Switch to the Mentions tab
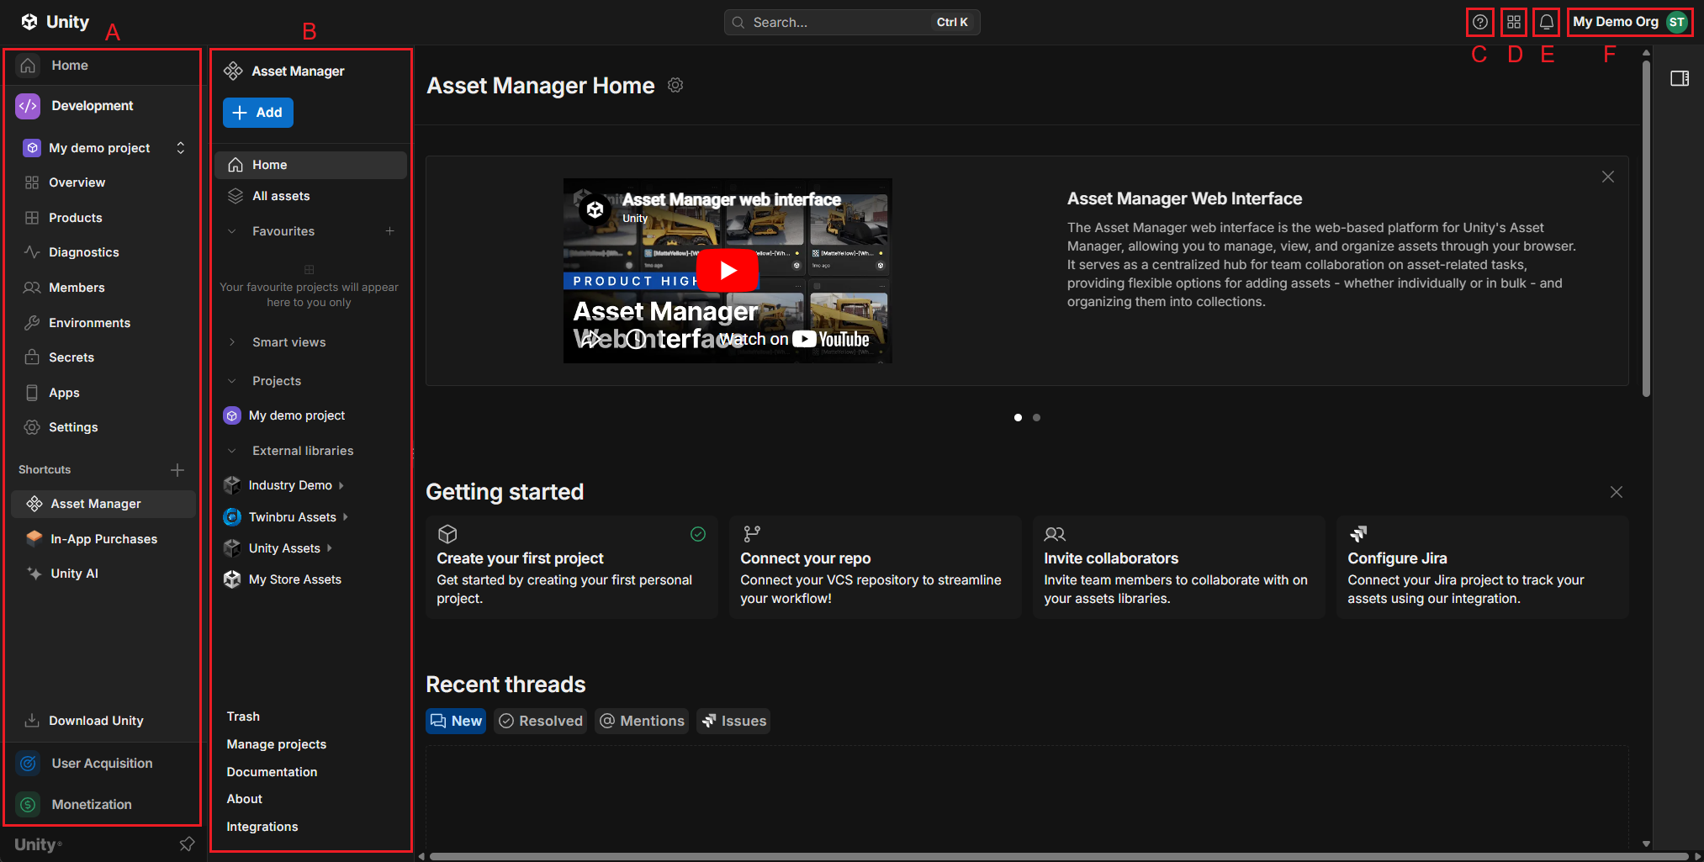Screen dimensions: 1704x862 click(x=643, y=721)
